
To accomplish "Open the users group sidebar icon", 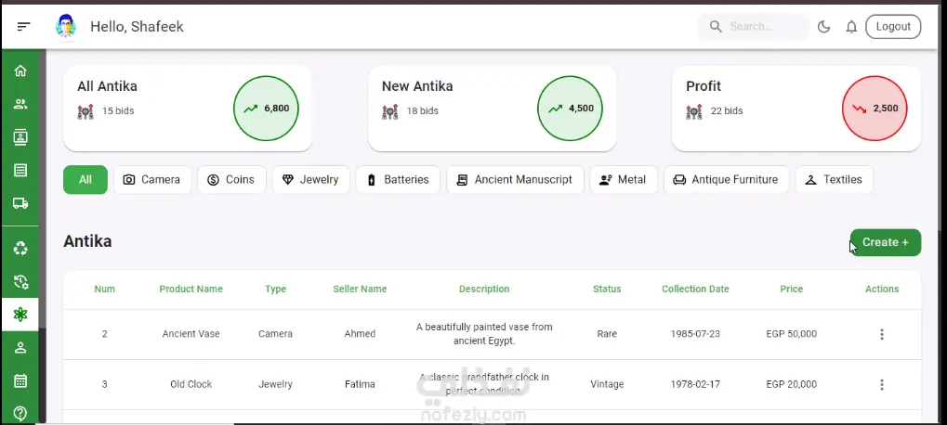I will click(20, 104).
